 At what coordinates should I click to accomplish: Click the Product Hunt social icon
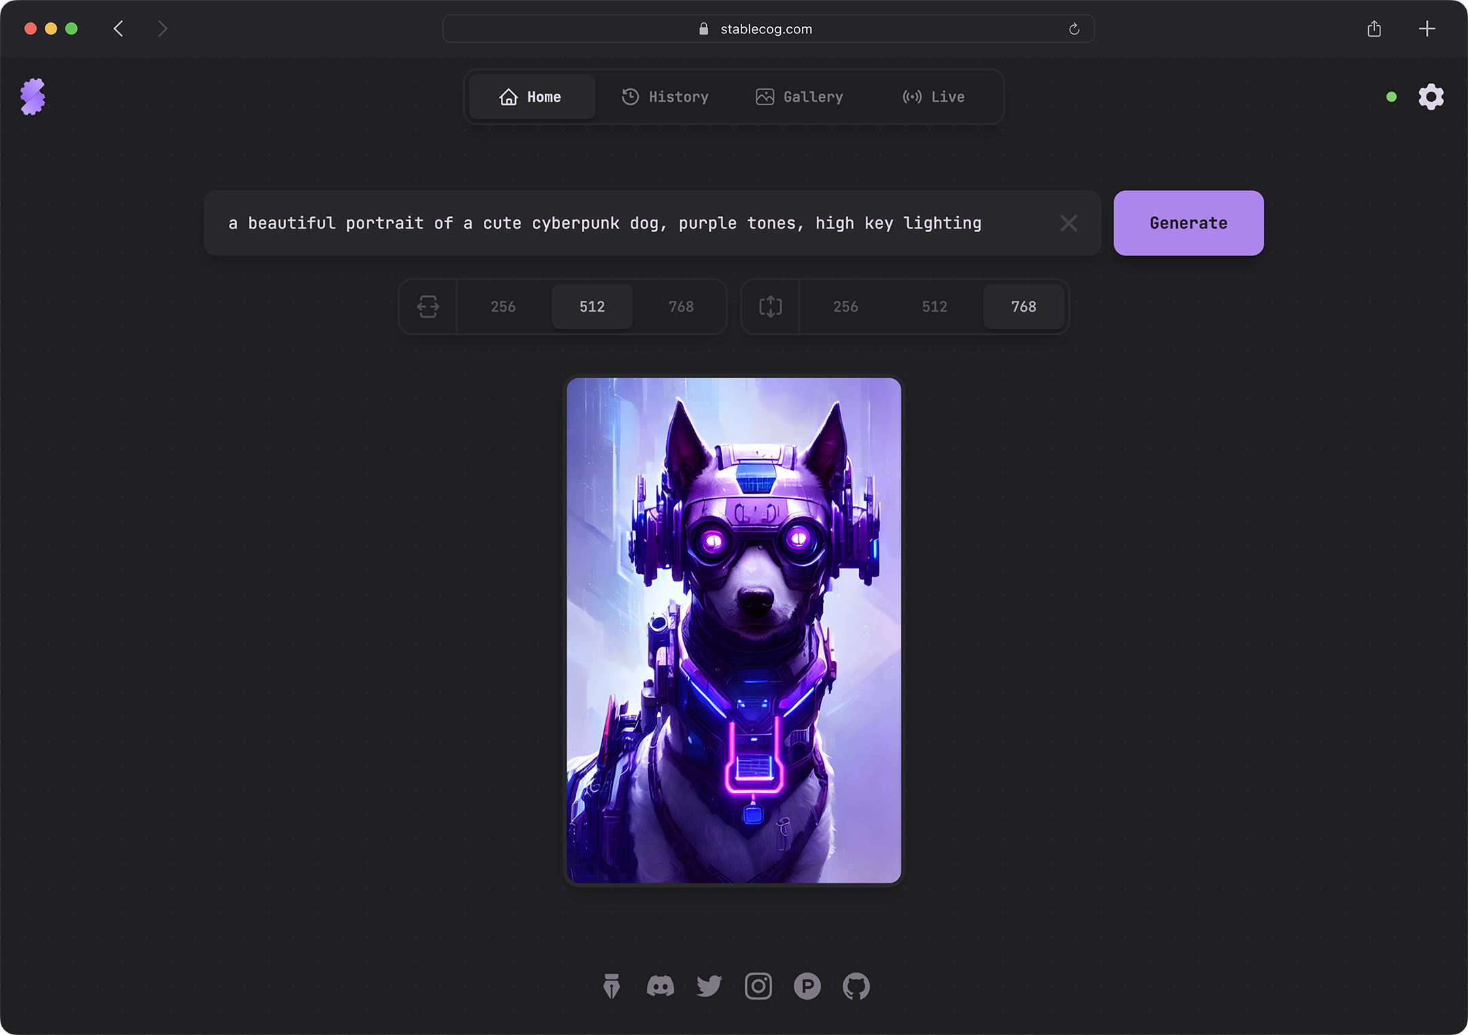click(x=807, y=985)
